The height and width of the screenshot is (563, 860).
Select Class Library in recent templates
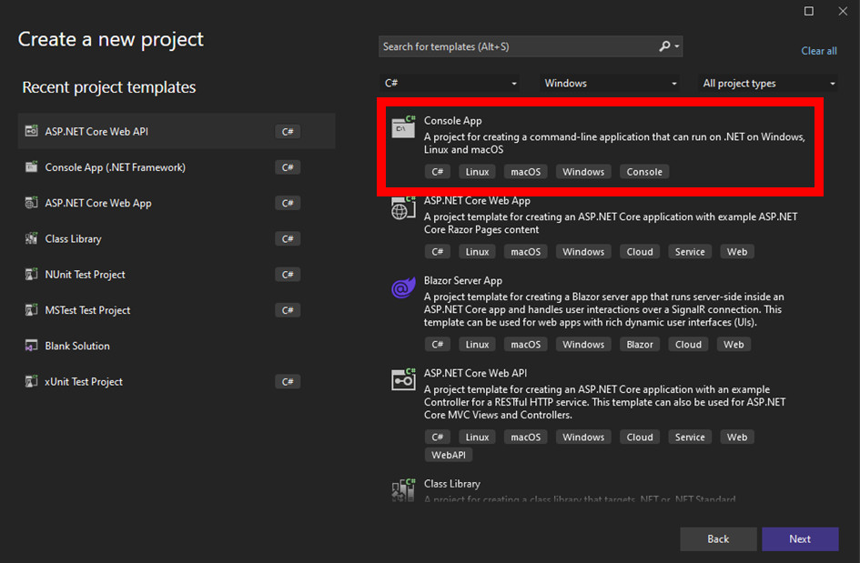[x=177, y=238]
